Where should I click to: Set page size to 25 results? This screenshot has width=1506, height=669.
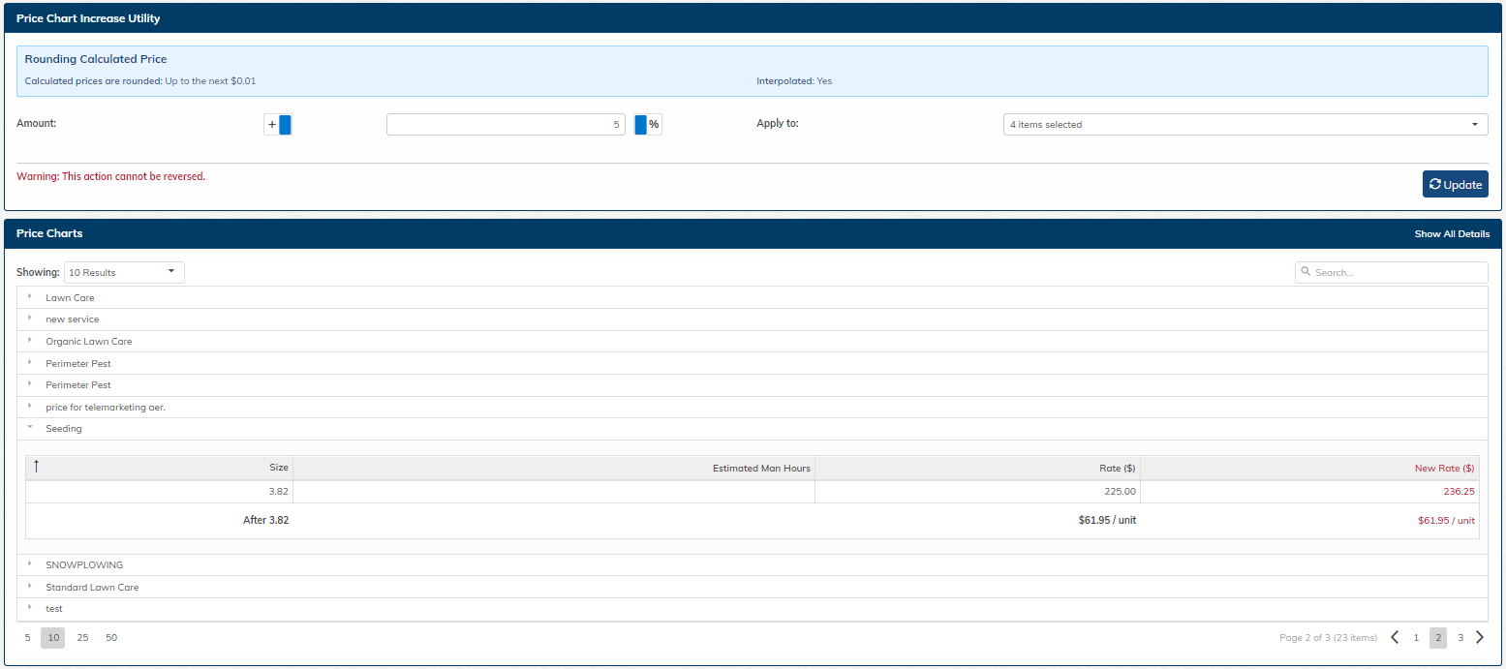[x=82, y=638]
